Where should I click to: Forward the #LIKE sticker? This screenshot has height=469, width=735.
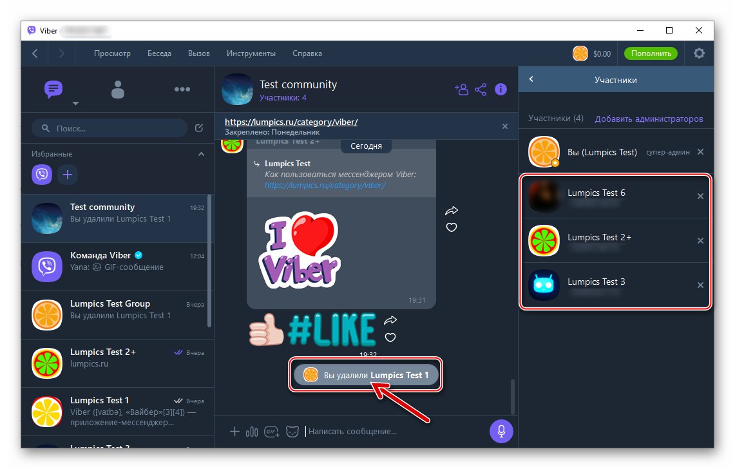pyautogui.click(x=390, y=320)
